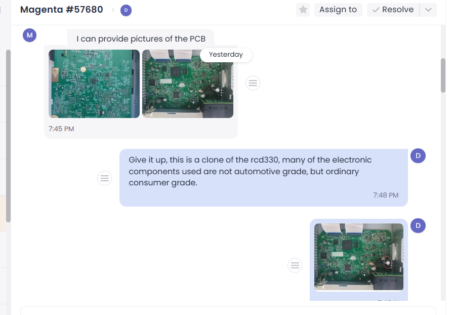The image size is (453, 315).
Task: Click the left sidebar scrollbar
Action: (9, 136)
